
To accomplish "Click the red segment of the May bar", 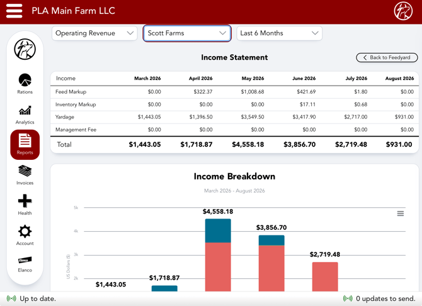I will pos(218,267).
